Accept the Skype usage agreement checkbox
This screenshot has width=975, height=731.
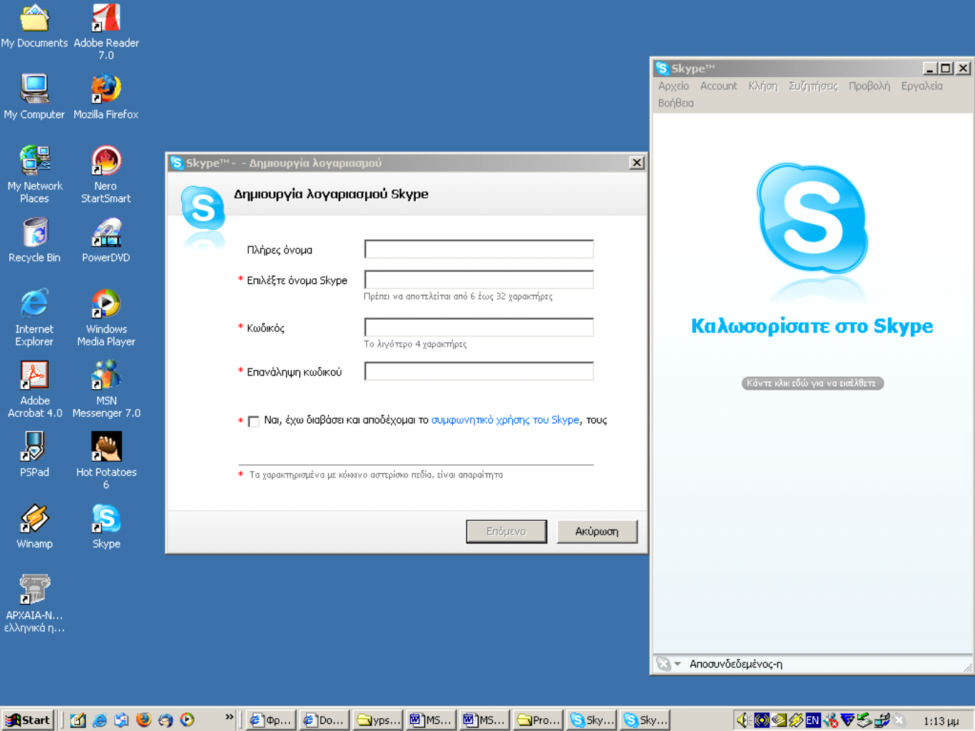pos(253,421)
